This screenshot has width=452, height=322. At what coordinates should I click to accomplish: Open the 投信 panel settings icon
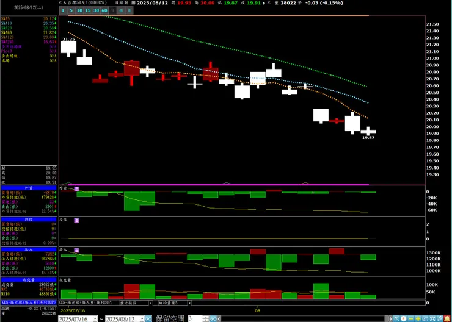(77, 220)
